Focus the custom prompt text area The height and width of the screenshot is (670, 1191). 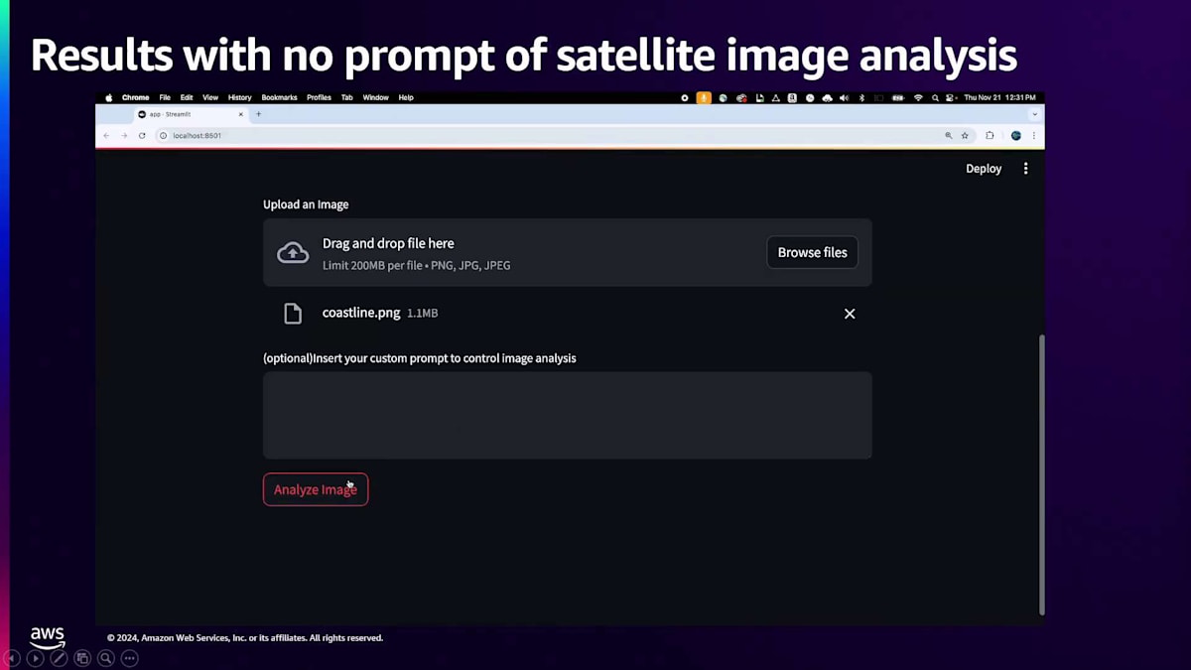coord(568,415)
